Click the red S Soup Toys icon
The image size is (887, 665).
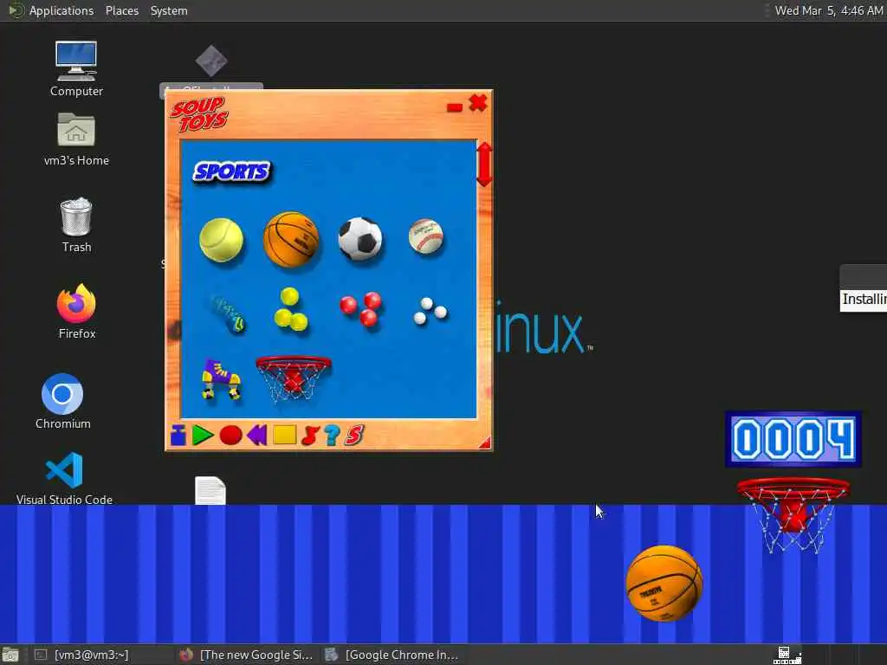pos(354,436)
